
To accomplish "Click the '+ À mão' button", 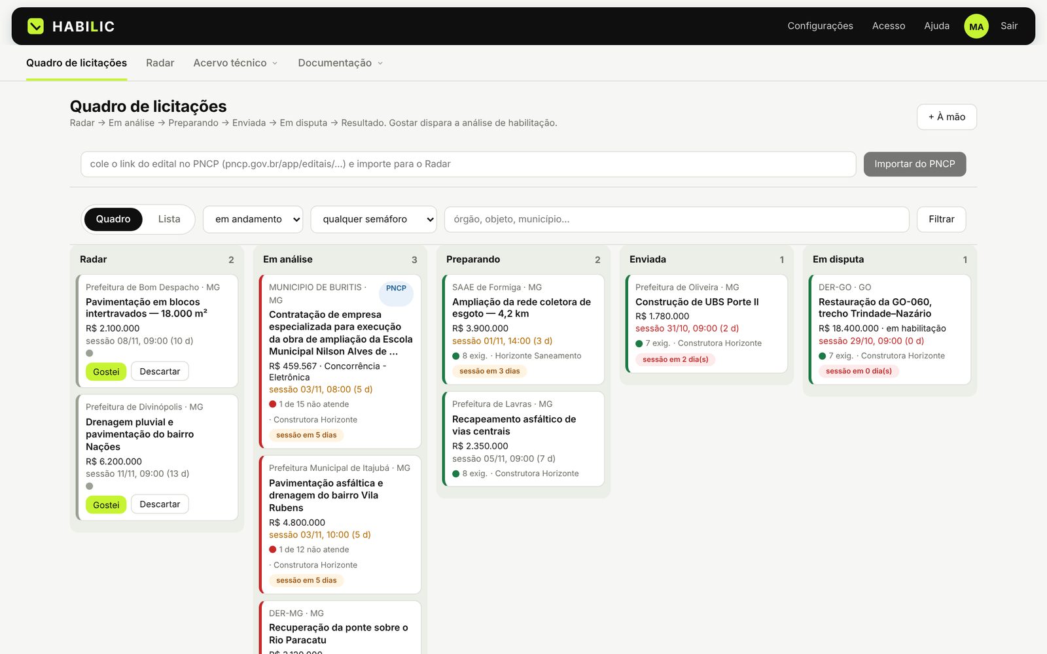I will coord(946,117).
